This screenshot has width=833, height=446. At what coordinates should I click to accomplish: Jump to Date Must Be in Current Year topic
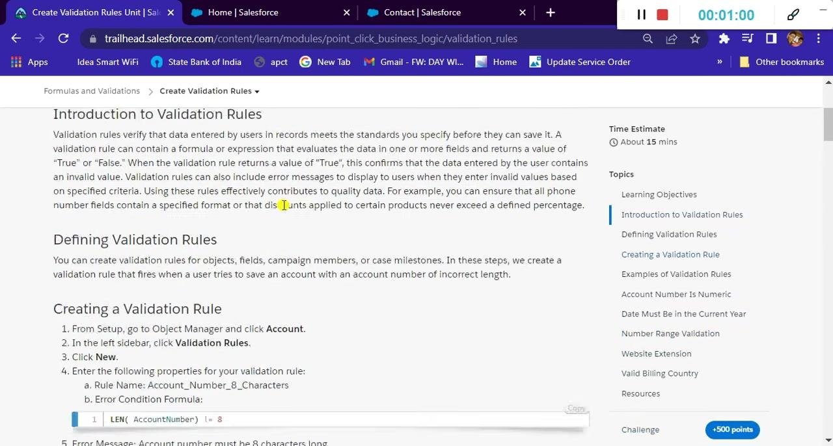click(683, 313)
